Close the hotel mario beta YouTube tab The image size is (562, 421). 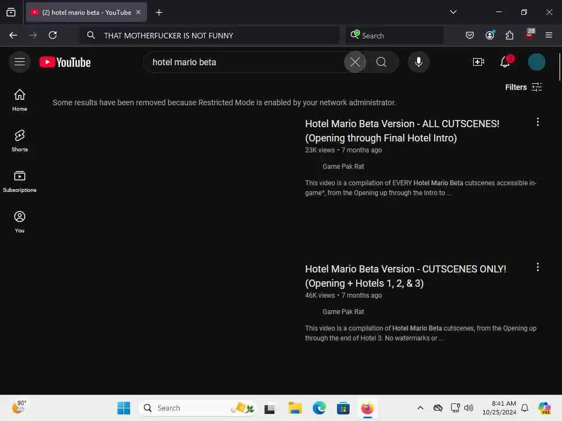138,12
